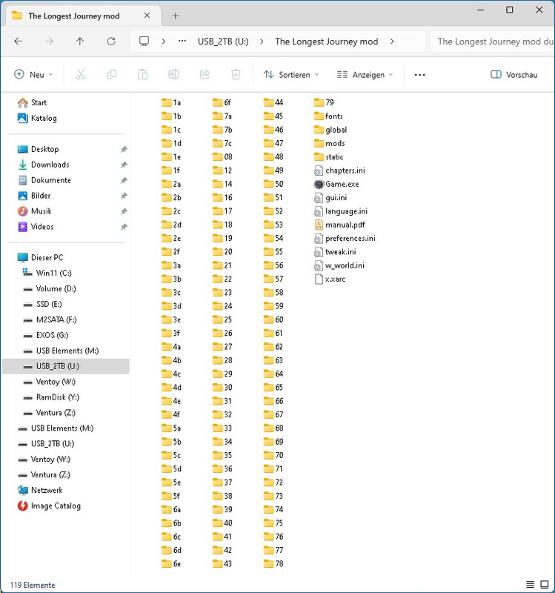Toggle the Vorschau preview pane
The width and height of the screenshot is (555, 593).
(x=514, y=75)
